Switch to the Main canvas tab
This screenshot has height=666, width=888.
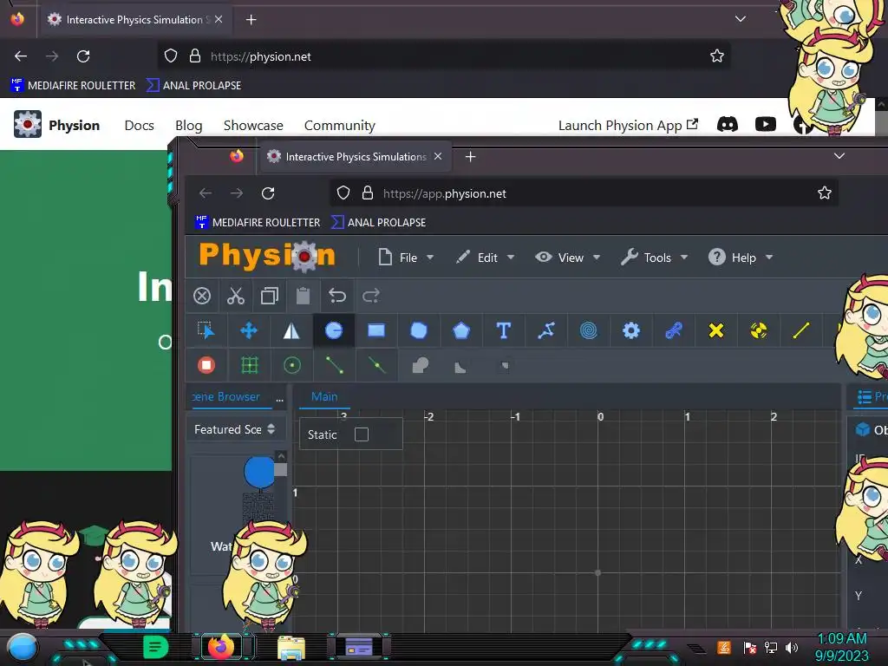324,396
